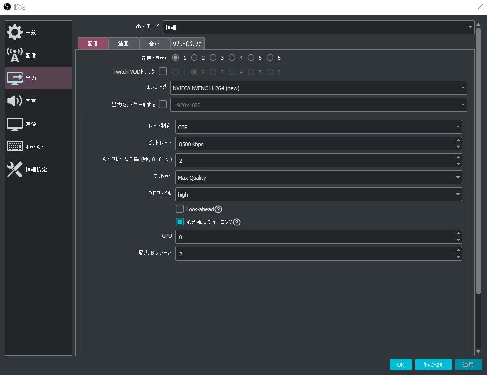Click the settings panel vertical scrollbar thumb
Screen dimensions: 487x375
(478, 160)
